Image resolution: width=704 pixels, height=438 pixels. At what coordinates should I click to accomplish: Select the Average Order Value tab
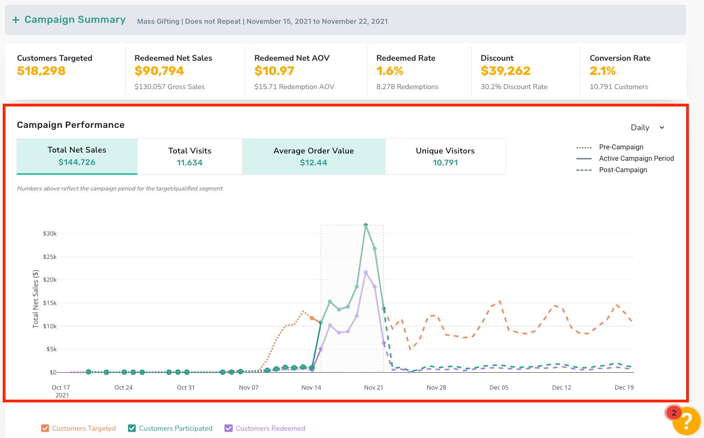314,156
